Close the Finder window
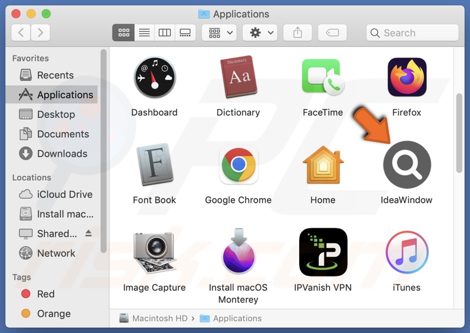Viewport: 470px width, 333px height. click(x=16, y=14)
